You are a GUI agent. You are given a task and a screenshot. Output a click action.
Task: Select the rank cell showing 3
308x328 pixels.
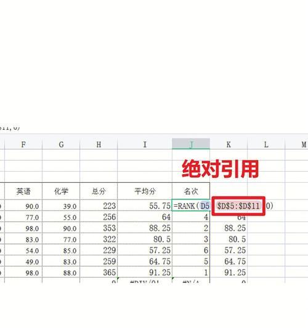tap(191, 239)
